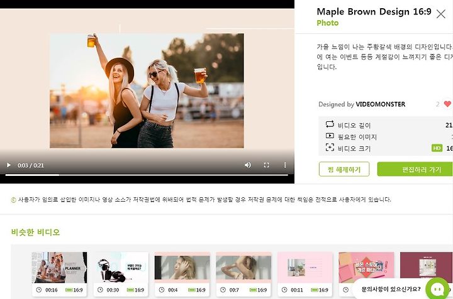This screenshot has height=299, width=453.
Task: Close the Maple Brown Design detail panel
Action: pyautogui.click(x=441, y=14)
